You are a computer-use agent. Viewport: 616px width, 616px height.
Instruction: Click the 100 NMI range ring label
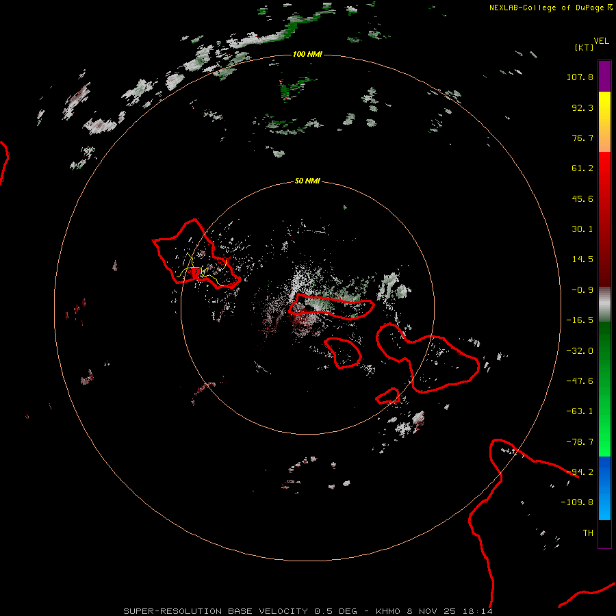[307, 54]
